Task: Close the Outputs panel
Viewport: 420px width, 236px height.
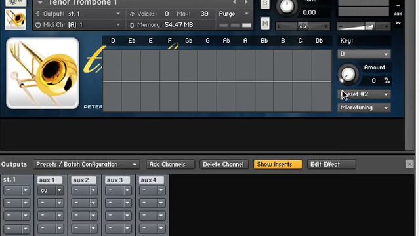Action: [x=409, y=164]
